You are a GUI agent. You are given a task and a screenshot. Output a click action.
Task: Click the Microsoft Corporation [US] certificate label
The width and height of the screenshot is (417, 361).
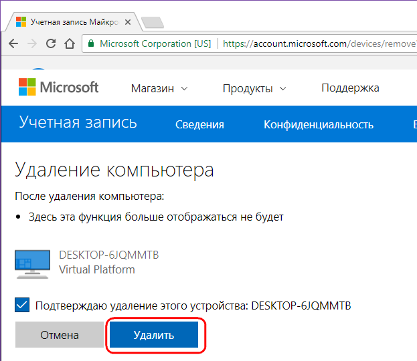point(155,43)
